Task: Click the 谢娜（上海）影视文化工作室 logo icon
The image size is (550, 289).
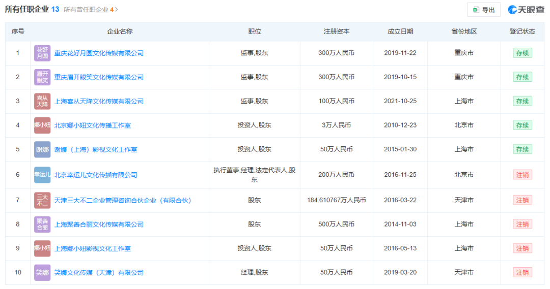Action: tap(42, 149)
